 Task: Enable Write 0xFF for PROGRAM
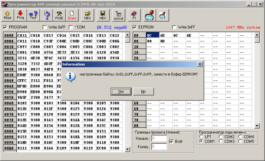click(45, 27)
